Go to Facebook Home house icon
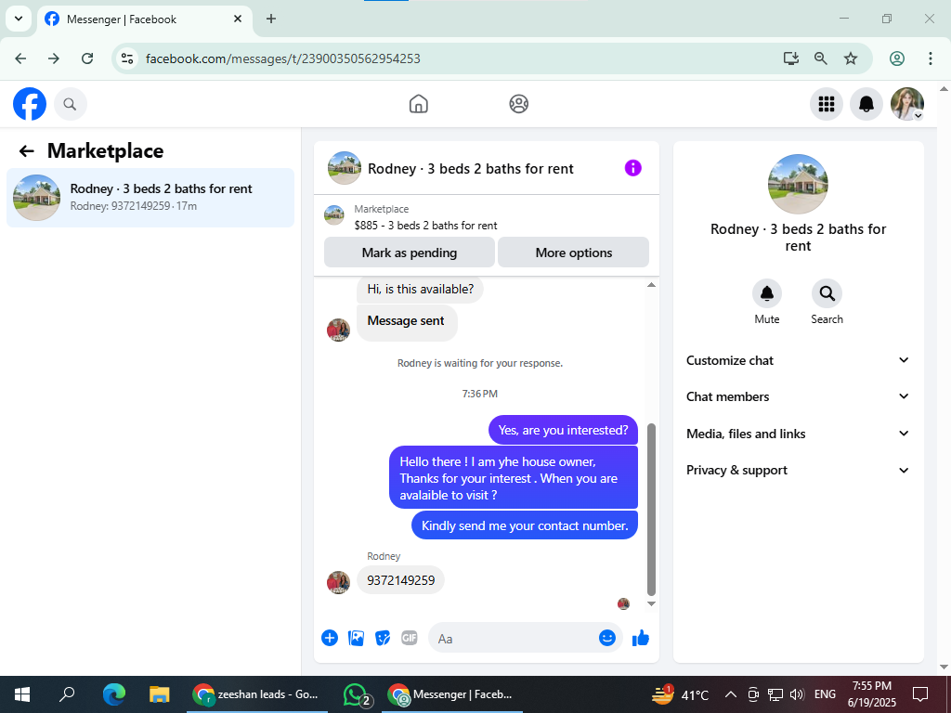 click(419, 104)
